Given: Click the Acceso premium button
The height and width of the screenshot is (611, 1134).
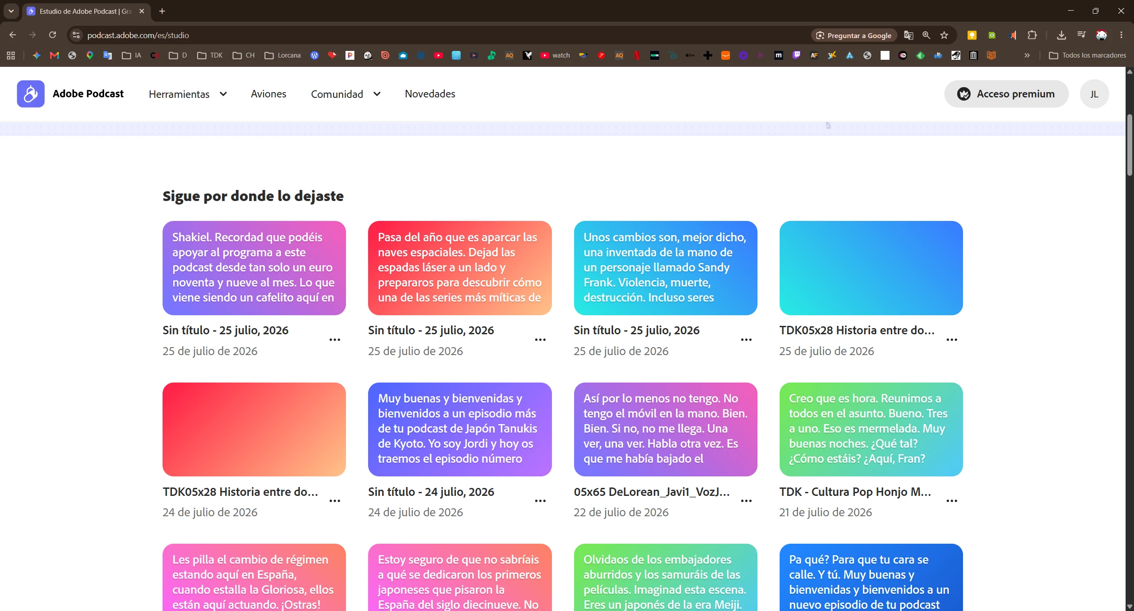Looking at the screenshot, I should tap(1006, 94).
